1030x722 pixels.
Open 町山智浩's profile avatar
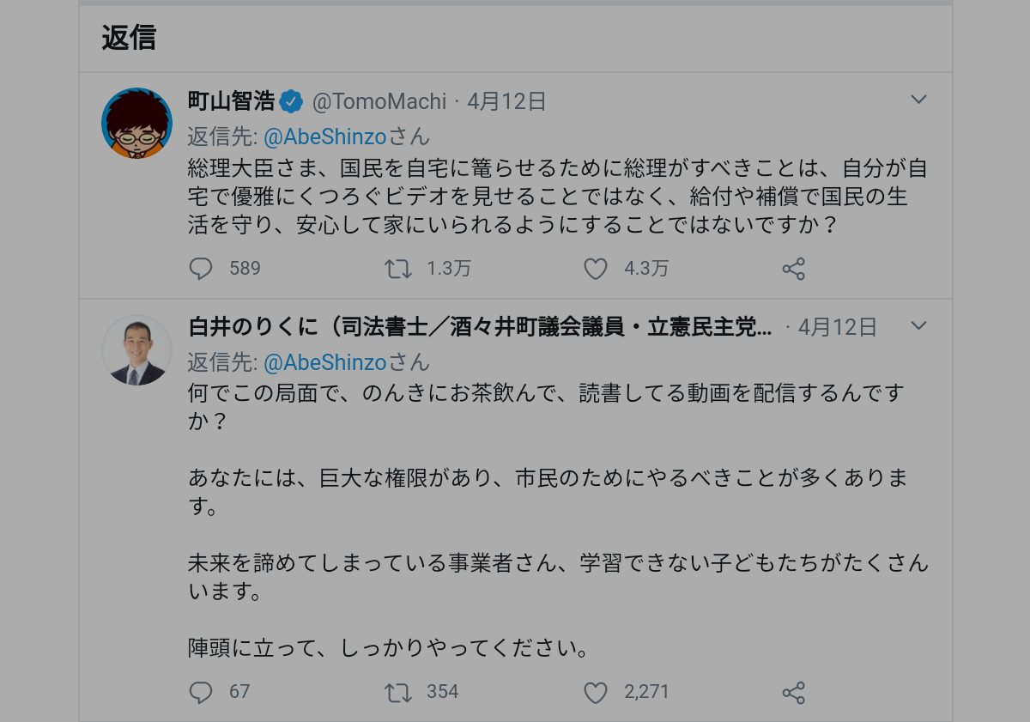[x=137, y=123]
